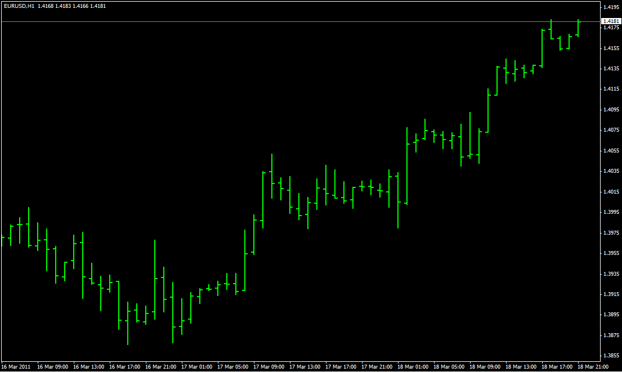Screen dimensions: 622x372
Task: Click the 1.4075 price axis label
Action: (x=611, y=130)
